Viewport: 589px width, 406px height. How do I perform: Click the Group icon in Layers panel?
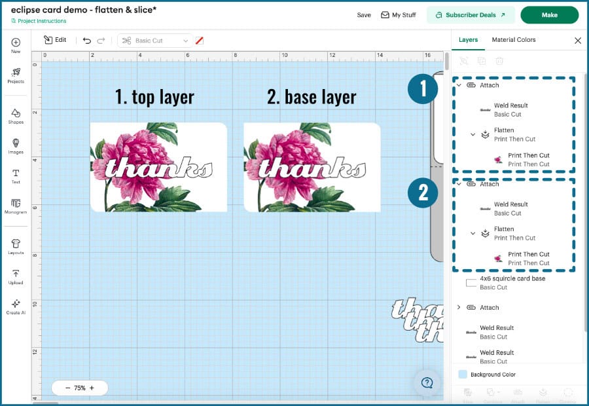coord(464,61)
